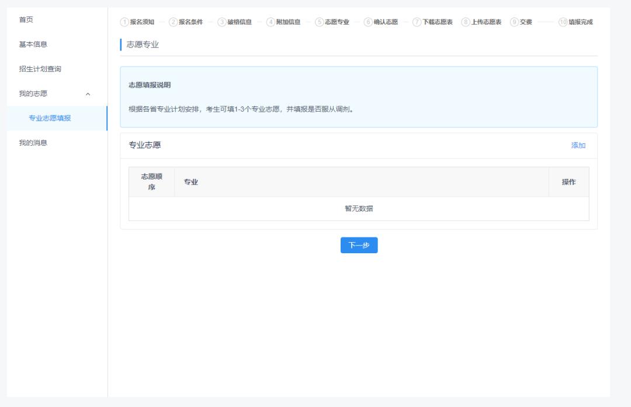Click the final step 填报完成

(x=576, y=22)
